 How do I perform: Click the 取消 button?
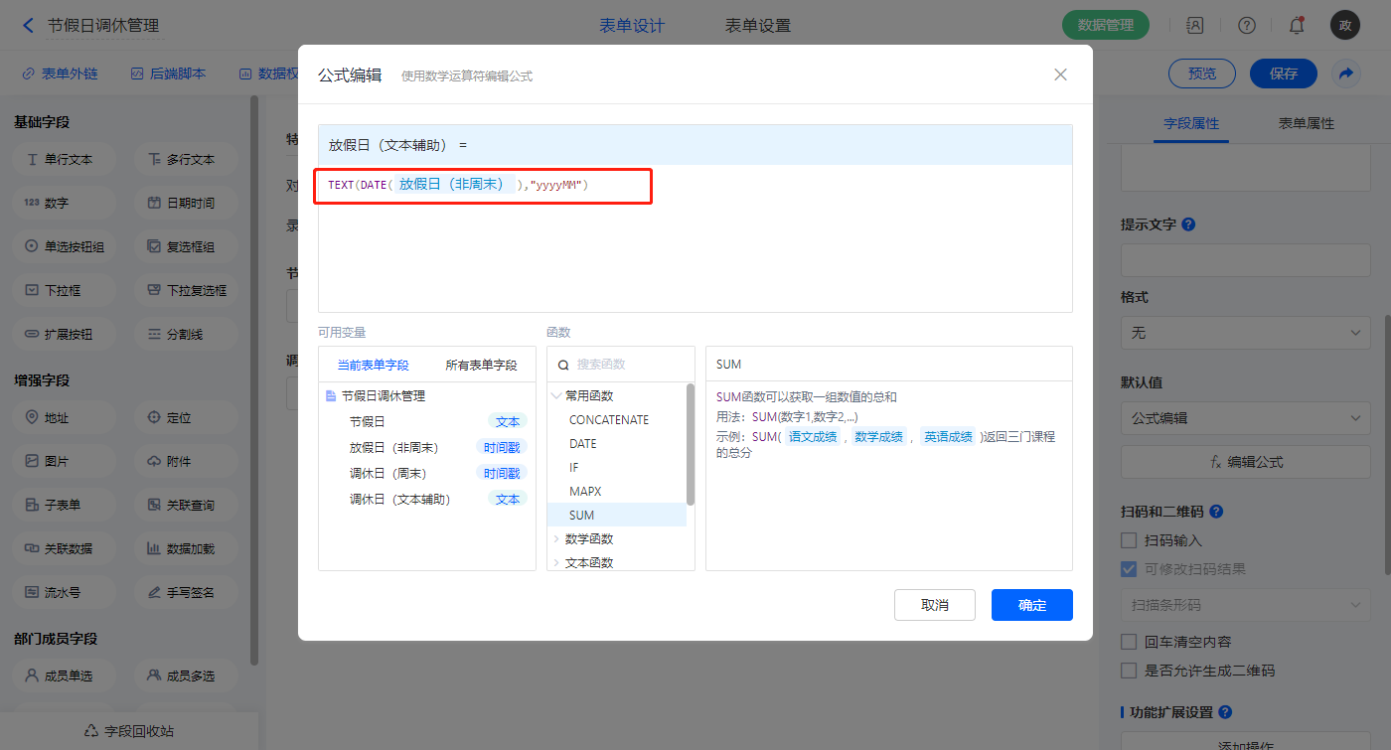pyautogui.click(x=934, y=605)
